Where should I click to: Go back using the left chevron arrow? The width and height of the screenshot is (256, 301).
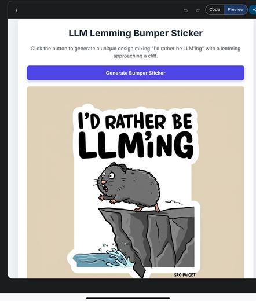tap(16, 10)
